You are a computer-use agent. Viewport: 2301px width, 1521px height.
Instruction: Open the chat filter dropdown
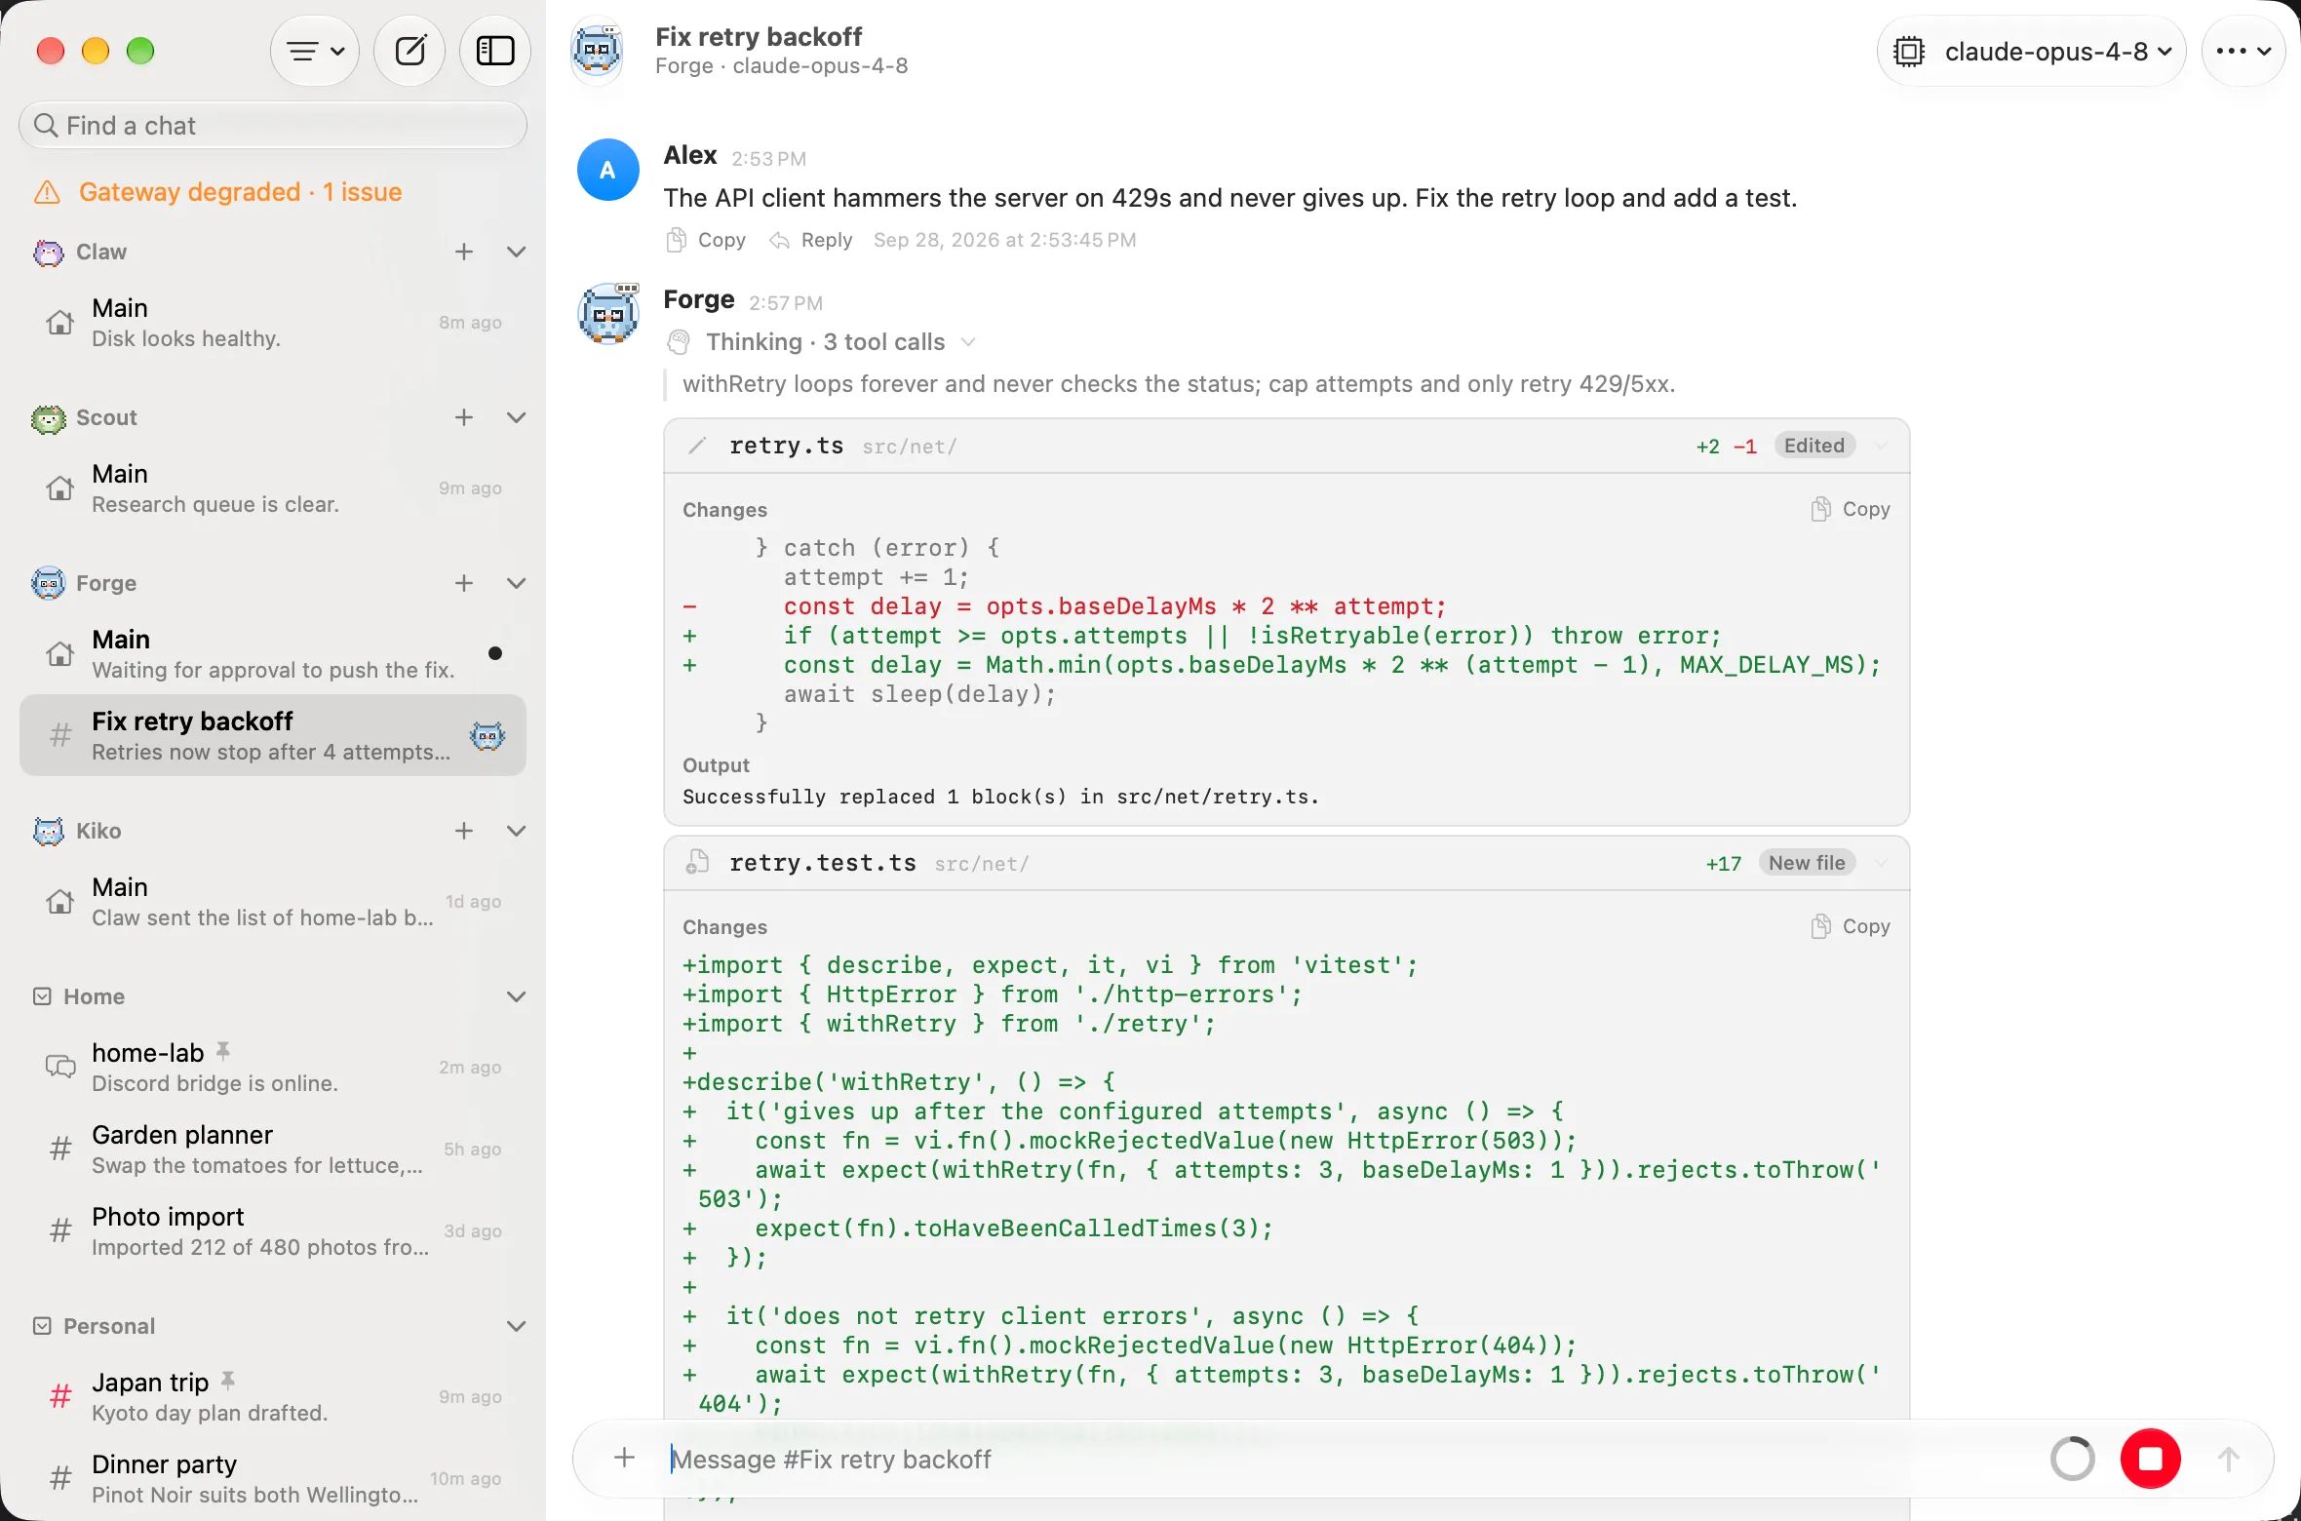click(x=315, y=51)
